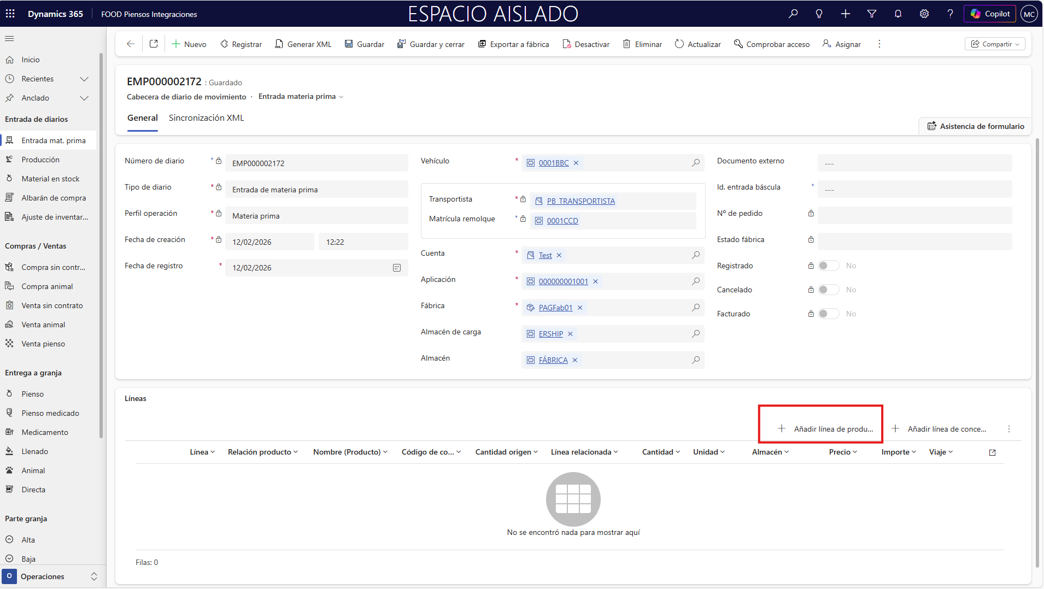This screenshot has height=589, width=1044.
Task: Click the Generar XML toolbar icon
Action: tap(279, 44)
